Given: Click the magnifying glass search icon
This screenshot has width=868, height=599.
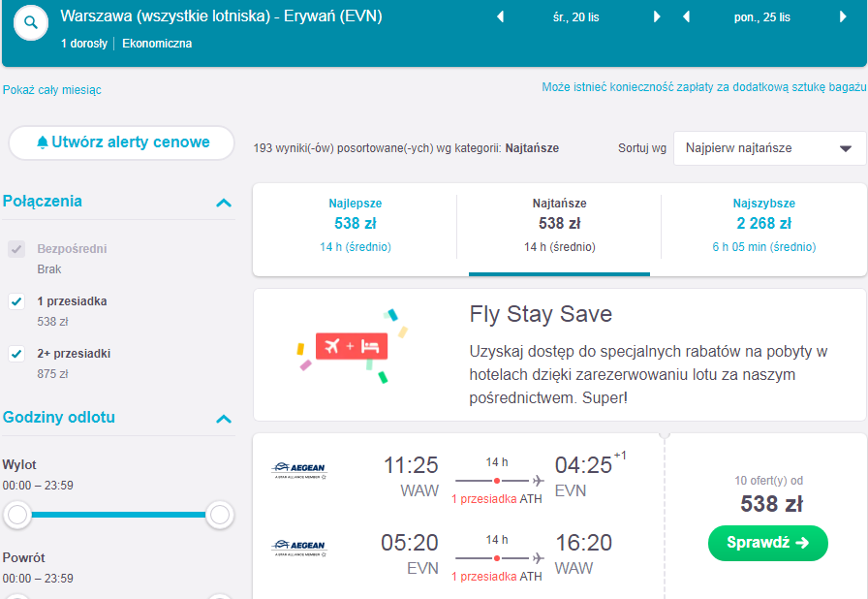Looking at the screenshot, I should tap(31, 22).
